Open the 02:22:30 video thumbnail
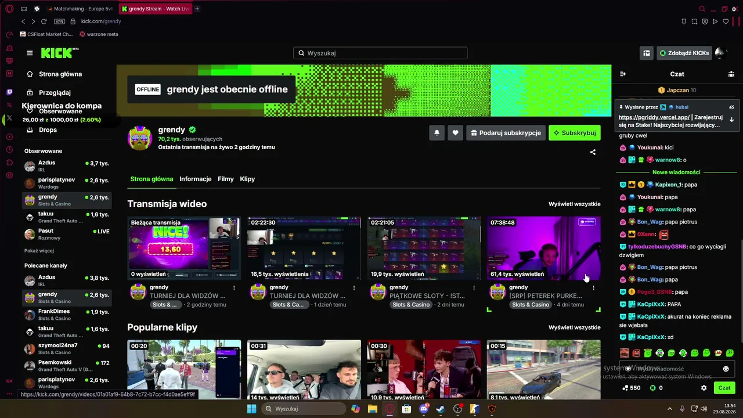This screenshot has height=418, width=743. tap(304, 248)
